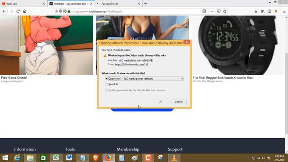Click the Membership footer heading

click(128, 149)
